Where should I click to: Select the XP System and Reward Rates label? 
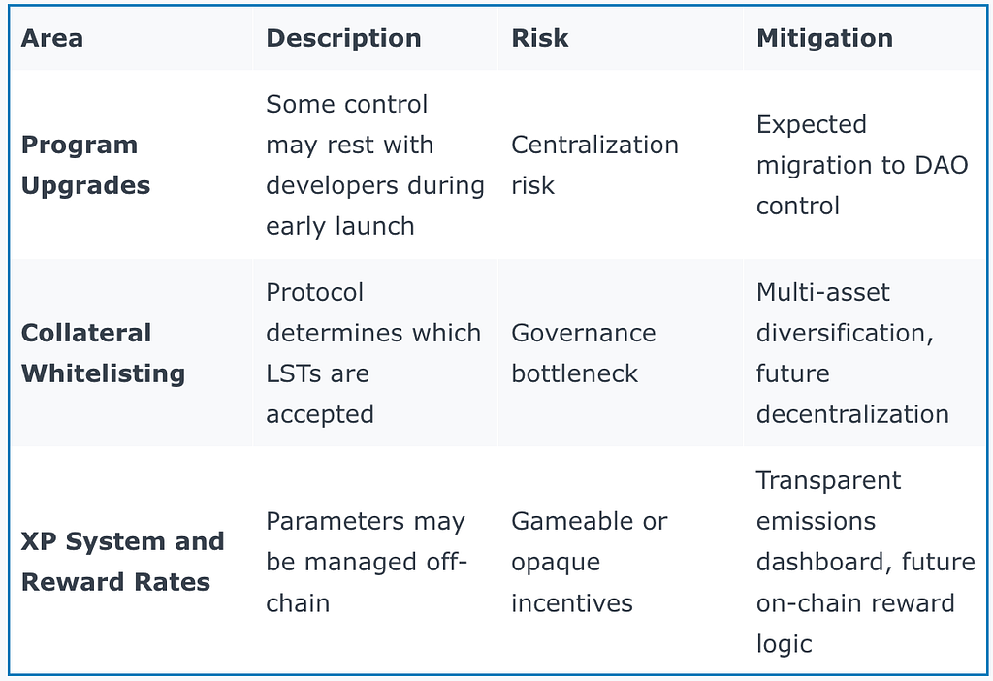click(x=122, y=562)
